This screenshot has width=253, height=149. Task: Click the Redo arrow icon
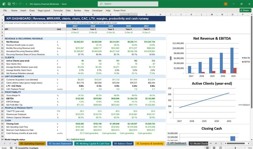20,4
